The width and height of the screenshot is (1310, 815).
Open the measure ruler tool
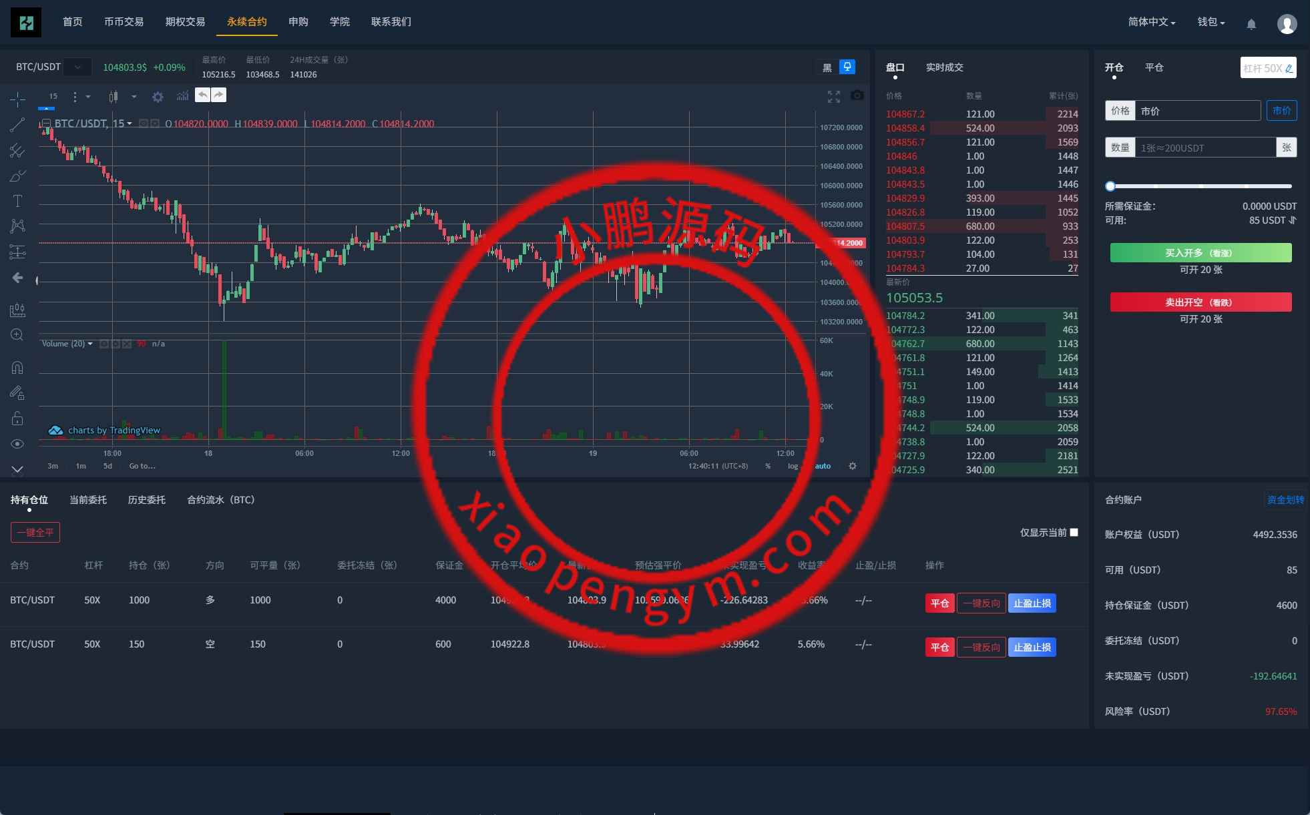[x=17, y=309]
